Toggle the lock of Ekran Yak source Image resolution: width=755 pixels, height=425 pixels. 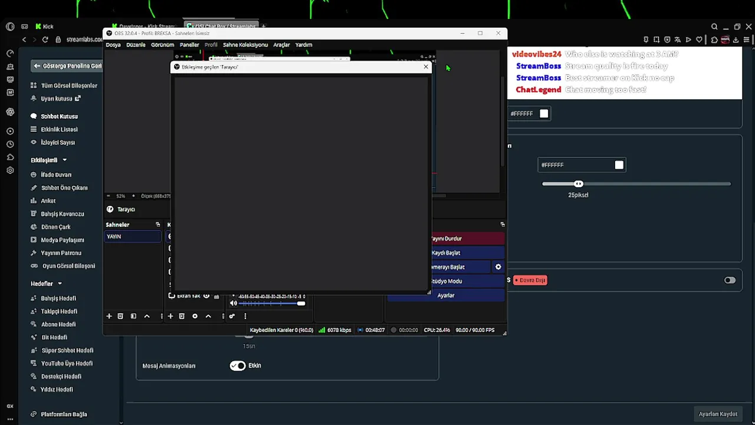coord(216,296)
